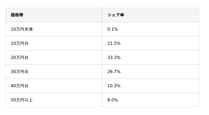The height and width of the screenshot is (115, 209).
Task: Choose the 40万円台 price cell
Action: (20, 86)
